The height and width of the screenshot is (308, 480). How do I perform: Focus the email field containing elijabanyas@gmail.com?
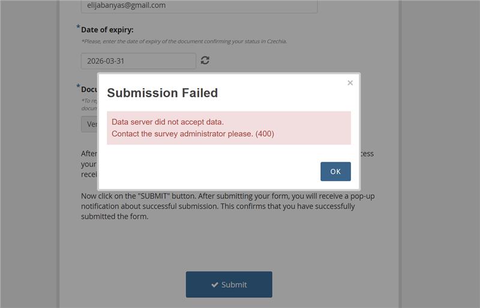(199, 5)
